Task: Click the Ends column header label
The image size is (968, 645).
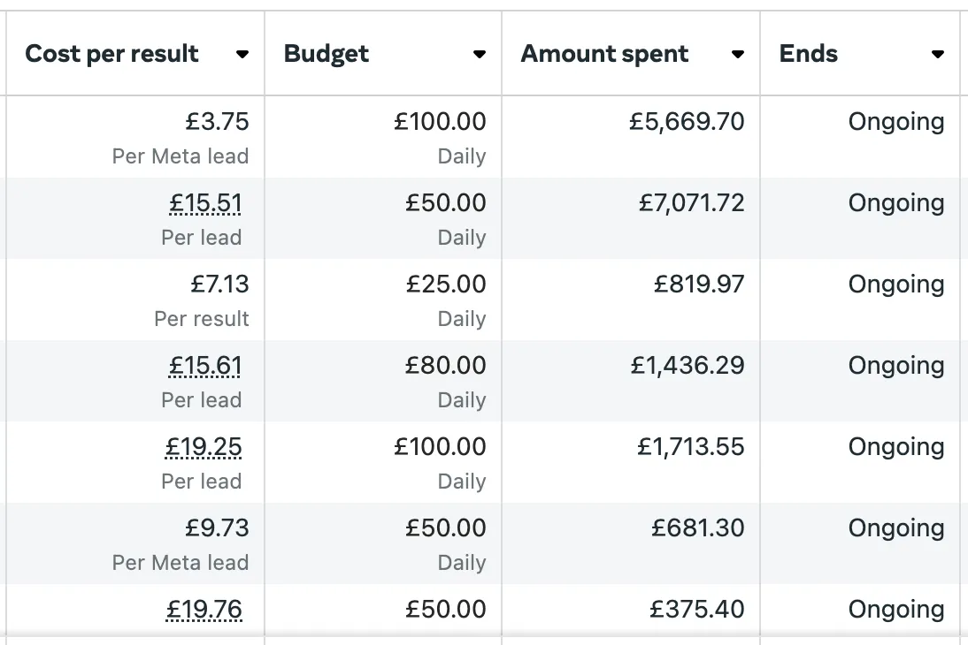Action: [809, 54]
